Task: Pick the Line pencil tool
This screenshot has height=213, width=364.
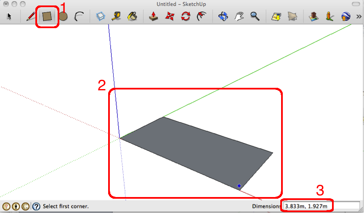Action: [x=31, y=16]
